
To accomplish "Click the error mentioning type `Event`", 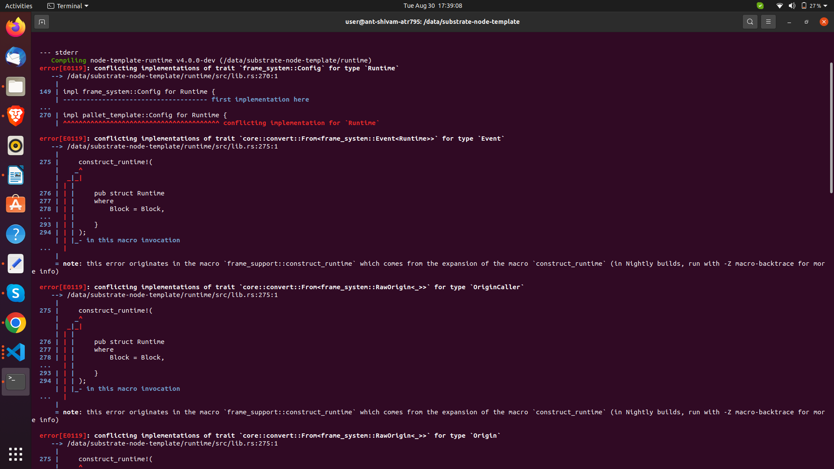I will coord(272,139).
